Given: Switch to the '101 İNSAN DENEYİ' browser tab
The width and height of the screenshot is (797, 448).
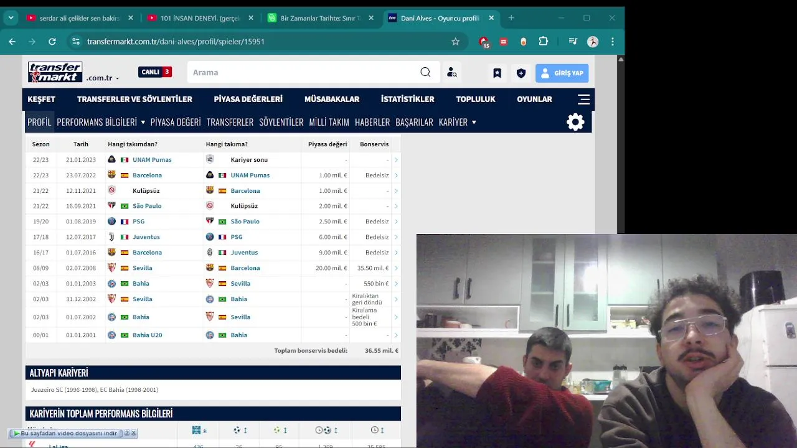Looking at the screenshot, I should pyautogui.click(x=199, y=18).
